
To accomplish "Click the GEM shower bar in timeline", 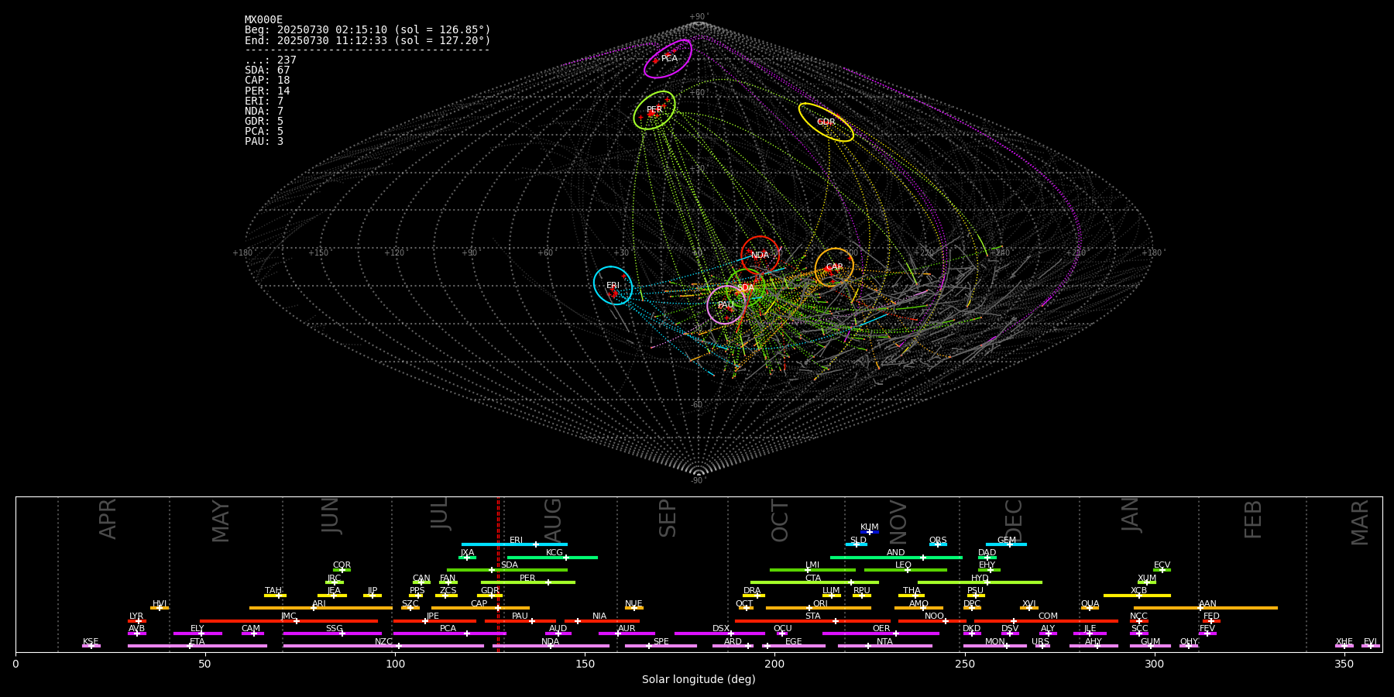I will (1006, 544).
